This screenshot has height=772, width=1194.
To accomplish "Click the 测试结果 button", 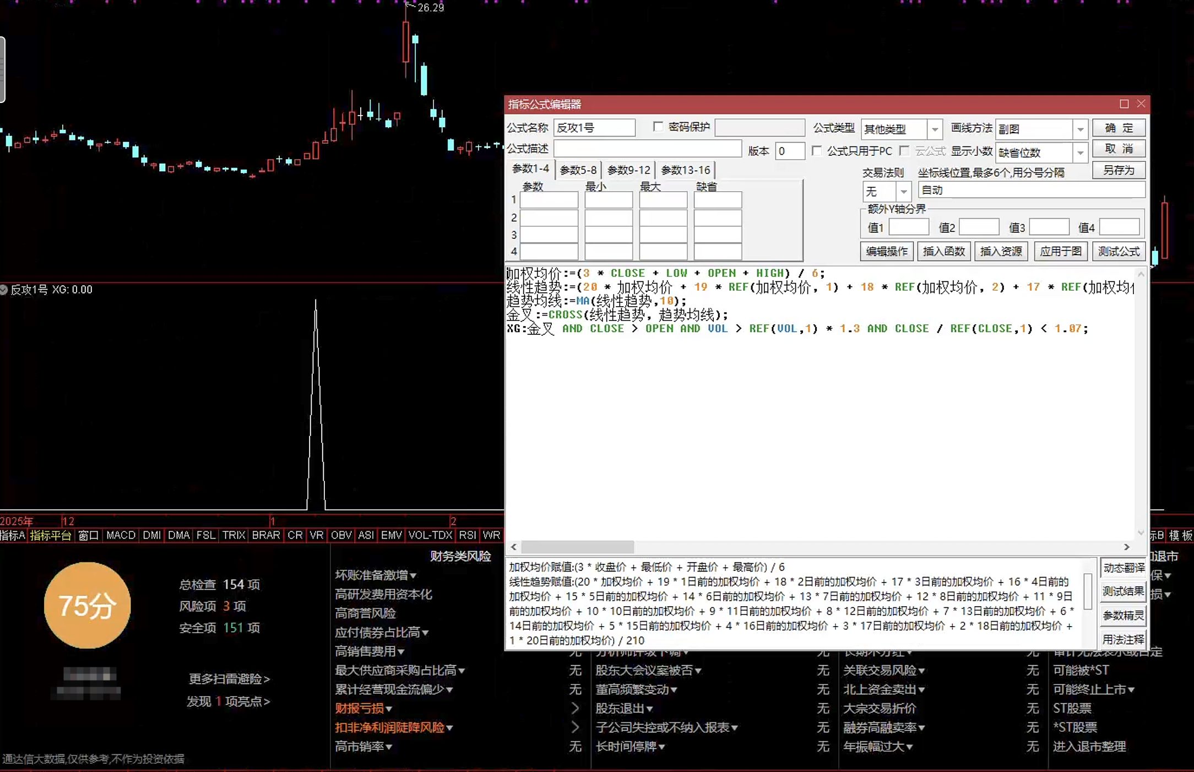I will coord(1124,591).
